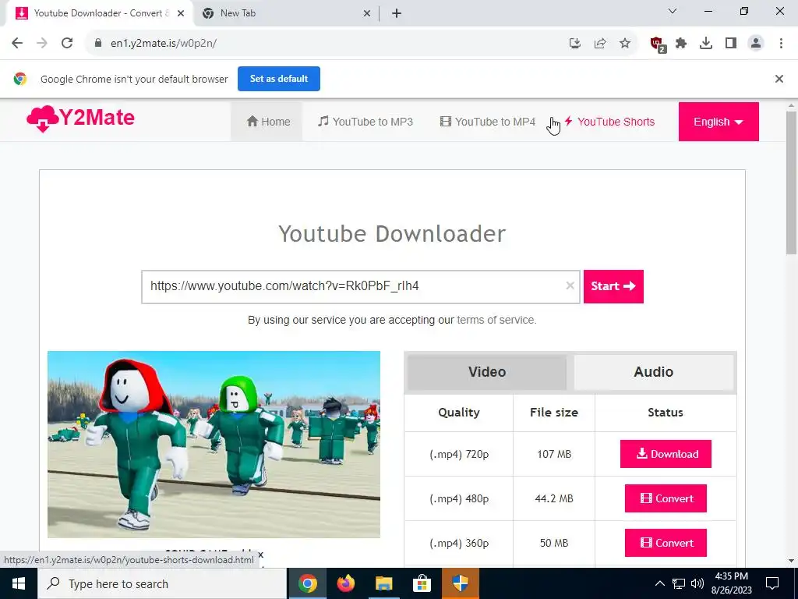Screen dimensions: 798x599
Task: Select the Youtube Downloader tab
Action: (x=99, y=14)
